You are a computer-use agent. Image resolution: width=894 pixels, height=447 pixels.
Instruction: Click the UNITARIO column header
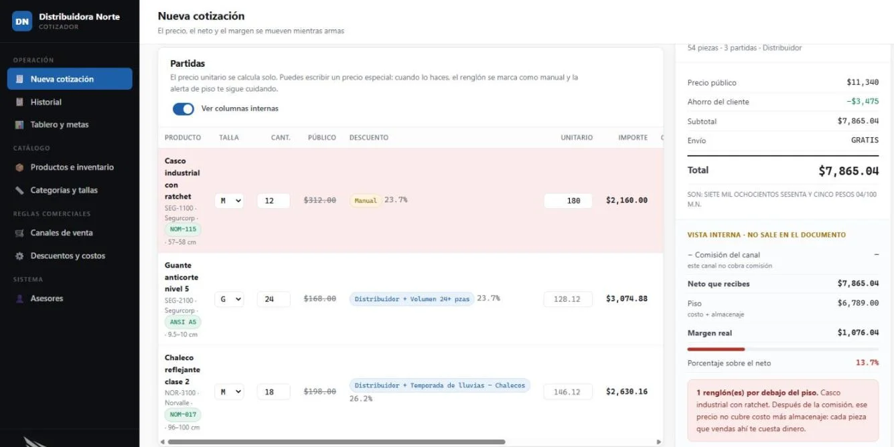[x=577, y=138]
